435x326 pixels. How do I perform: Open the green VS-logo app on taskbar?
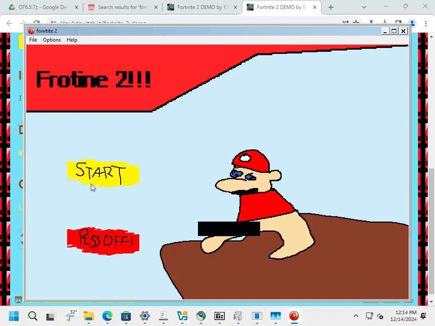click(x=182, y=316)
